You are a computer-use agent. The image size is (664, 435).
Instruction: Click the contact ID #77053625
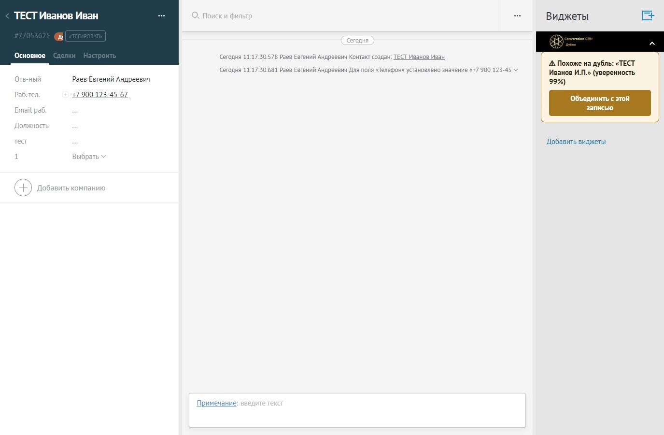pos(32,36)
